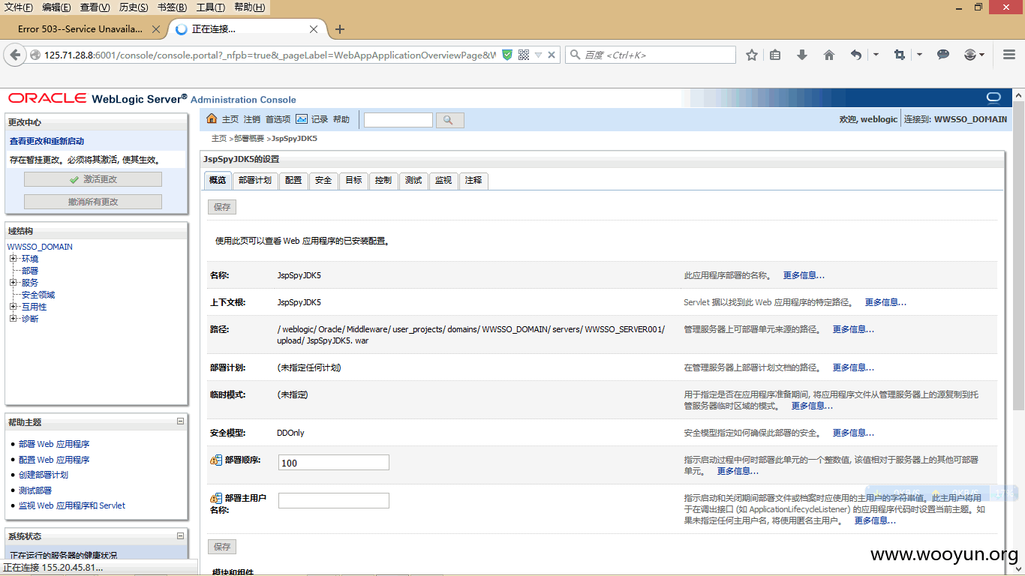The height and width of the screenshot is (576, 1025).
Task: Switch to the 配置 tab
Action: click(x=293, y=181)
